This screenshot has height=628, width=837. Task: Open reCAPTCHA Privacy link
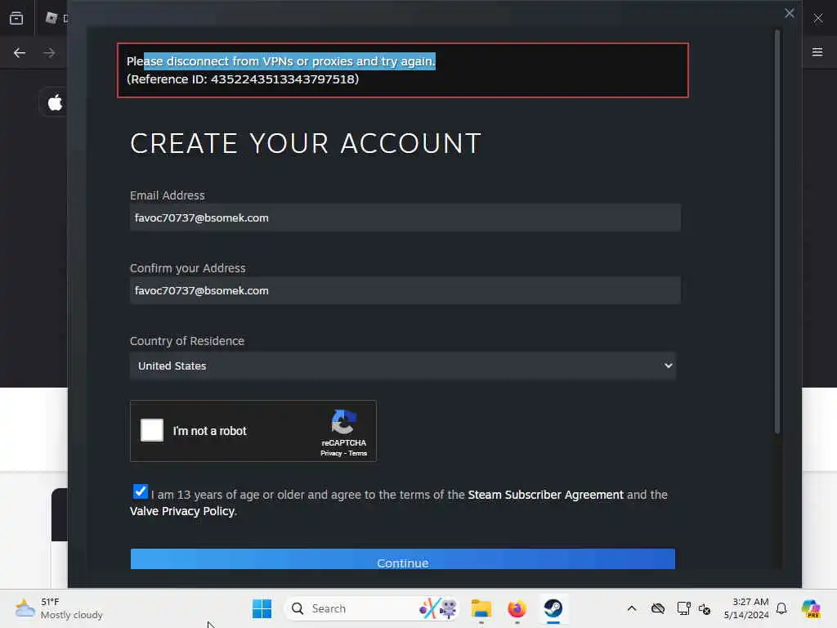click(x=331, y=453)
